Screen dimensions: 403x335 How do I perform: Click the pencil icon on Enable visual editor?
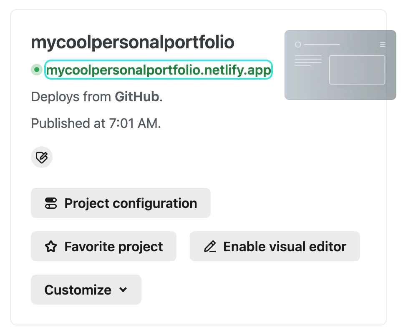click(209, 247)
